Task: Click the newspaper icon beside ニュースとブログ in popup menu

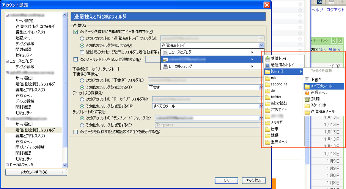Action: coord(165,52)
